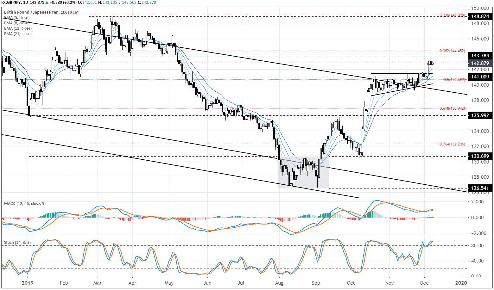Select the 0.764(132.296) Fibonacci label

tap(452, 144)
